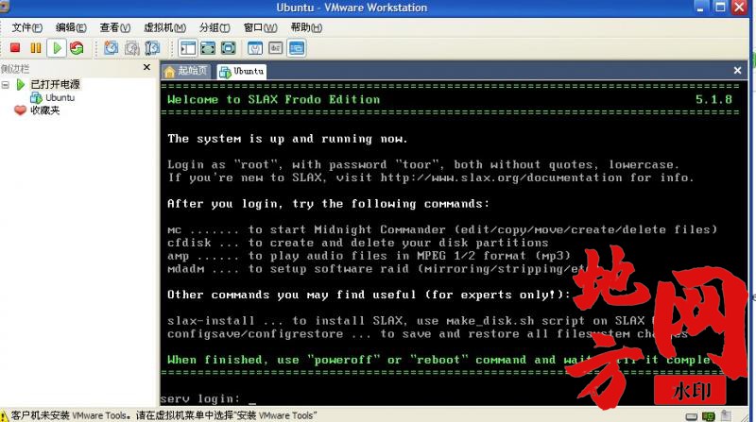The height and width of the screenshot is (422, 756).
Task: Open the 分组(T) menu
Action: [x=215, y=27]
